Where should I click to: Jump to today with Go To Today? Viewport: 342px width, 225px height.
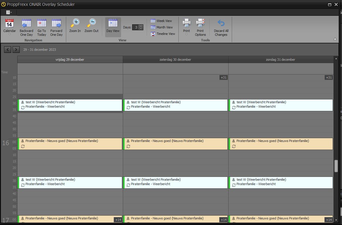pyautogui.click(x=42, y=27)
